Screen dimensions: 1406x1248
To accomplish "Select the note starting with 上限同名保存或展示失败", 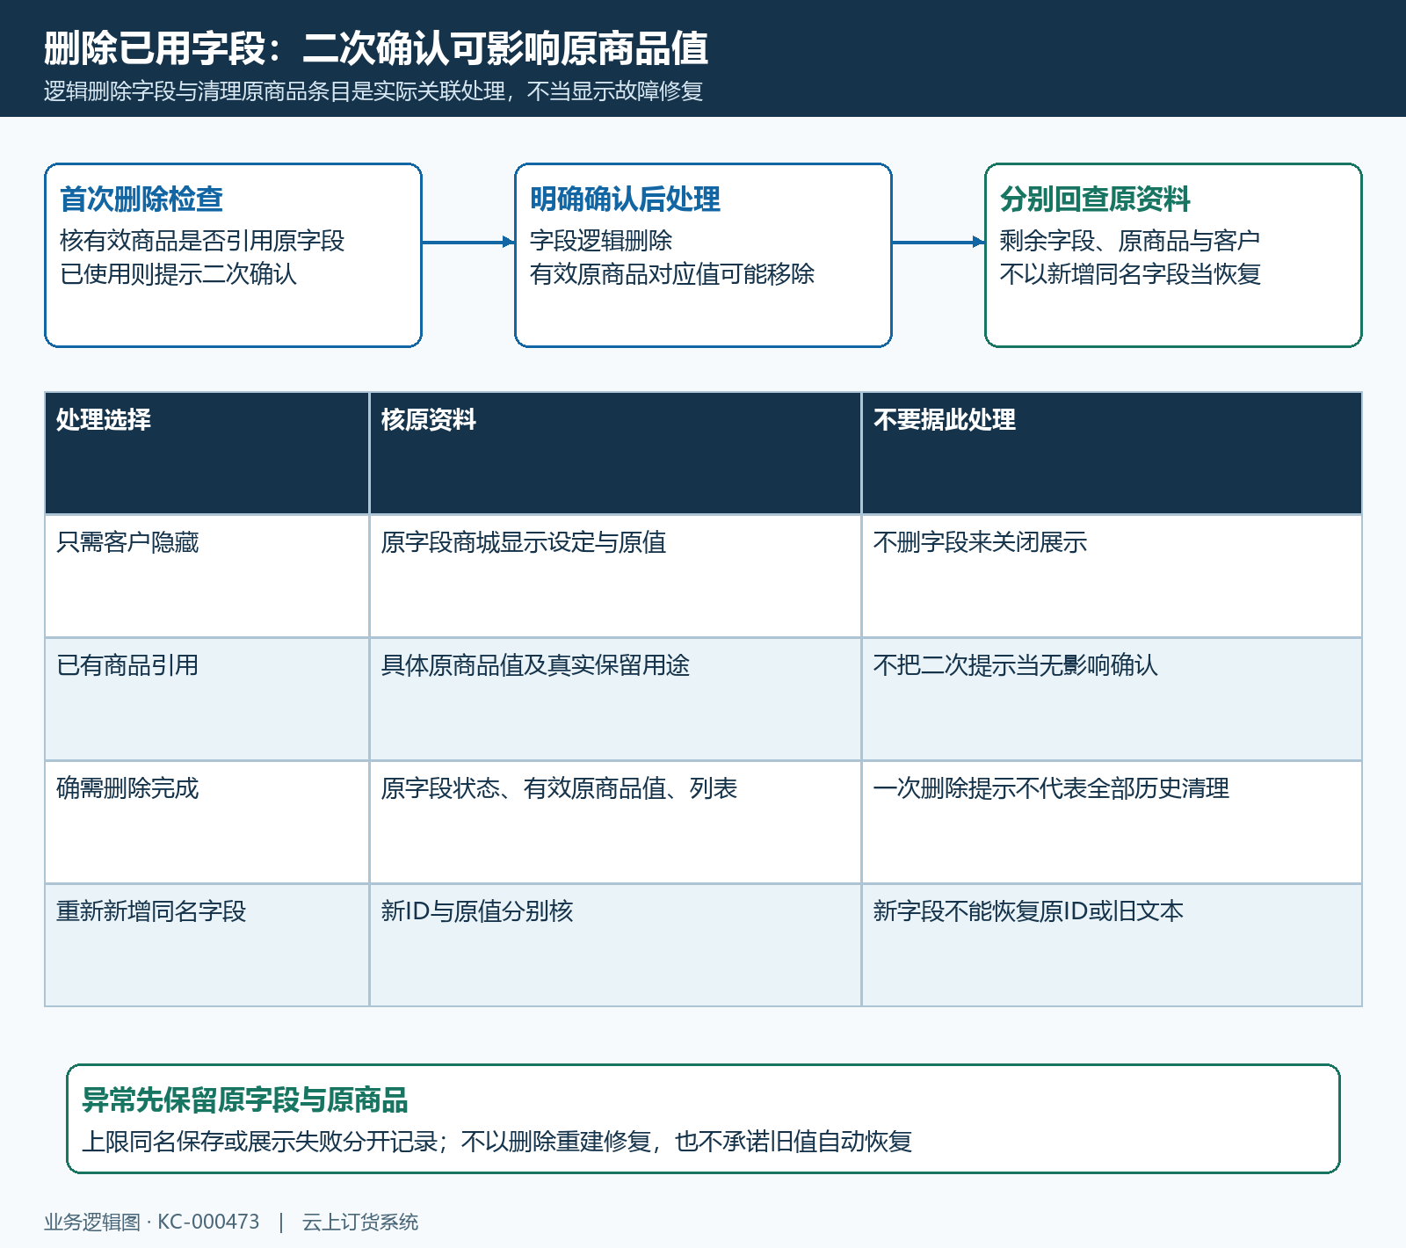I will 497,1142.
